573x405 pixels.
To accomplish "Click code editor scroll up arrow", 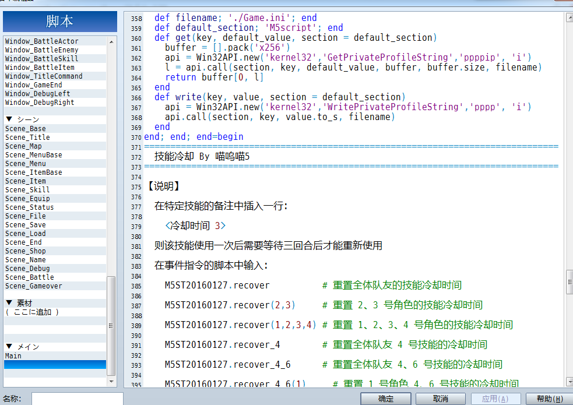I will (x=570, y=17).
